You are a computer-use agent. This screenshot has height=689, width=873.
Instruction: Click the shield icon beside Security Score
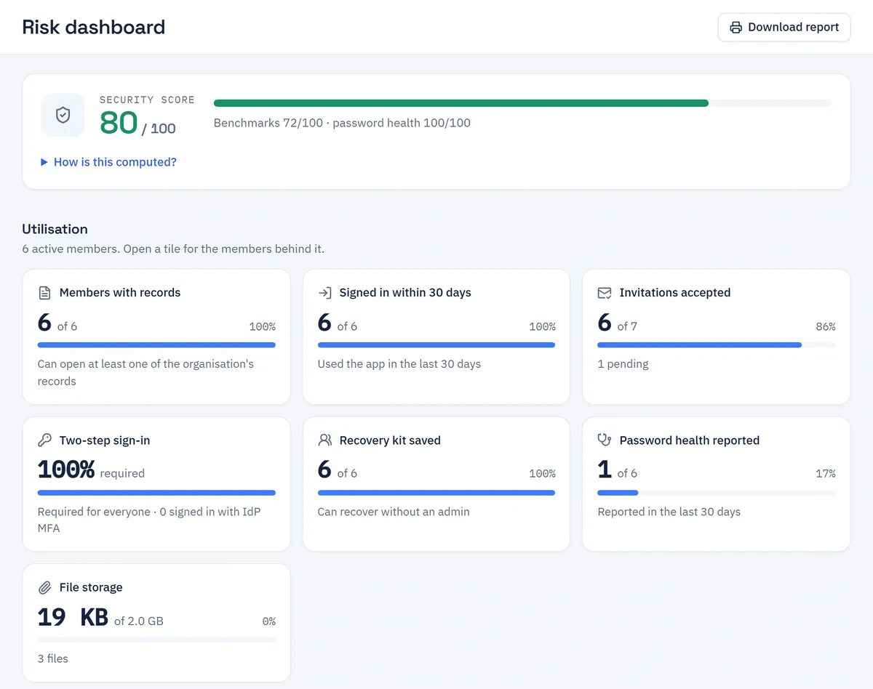coord(63,115)
